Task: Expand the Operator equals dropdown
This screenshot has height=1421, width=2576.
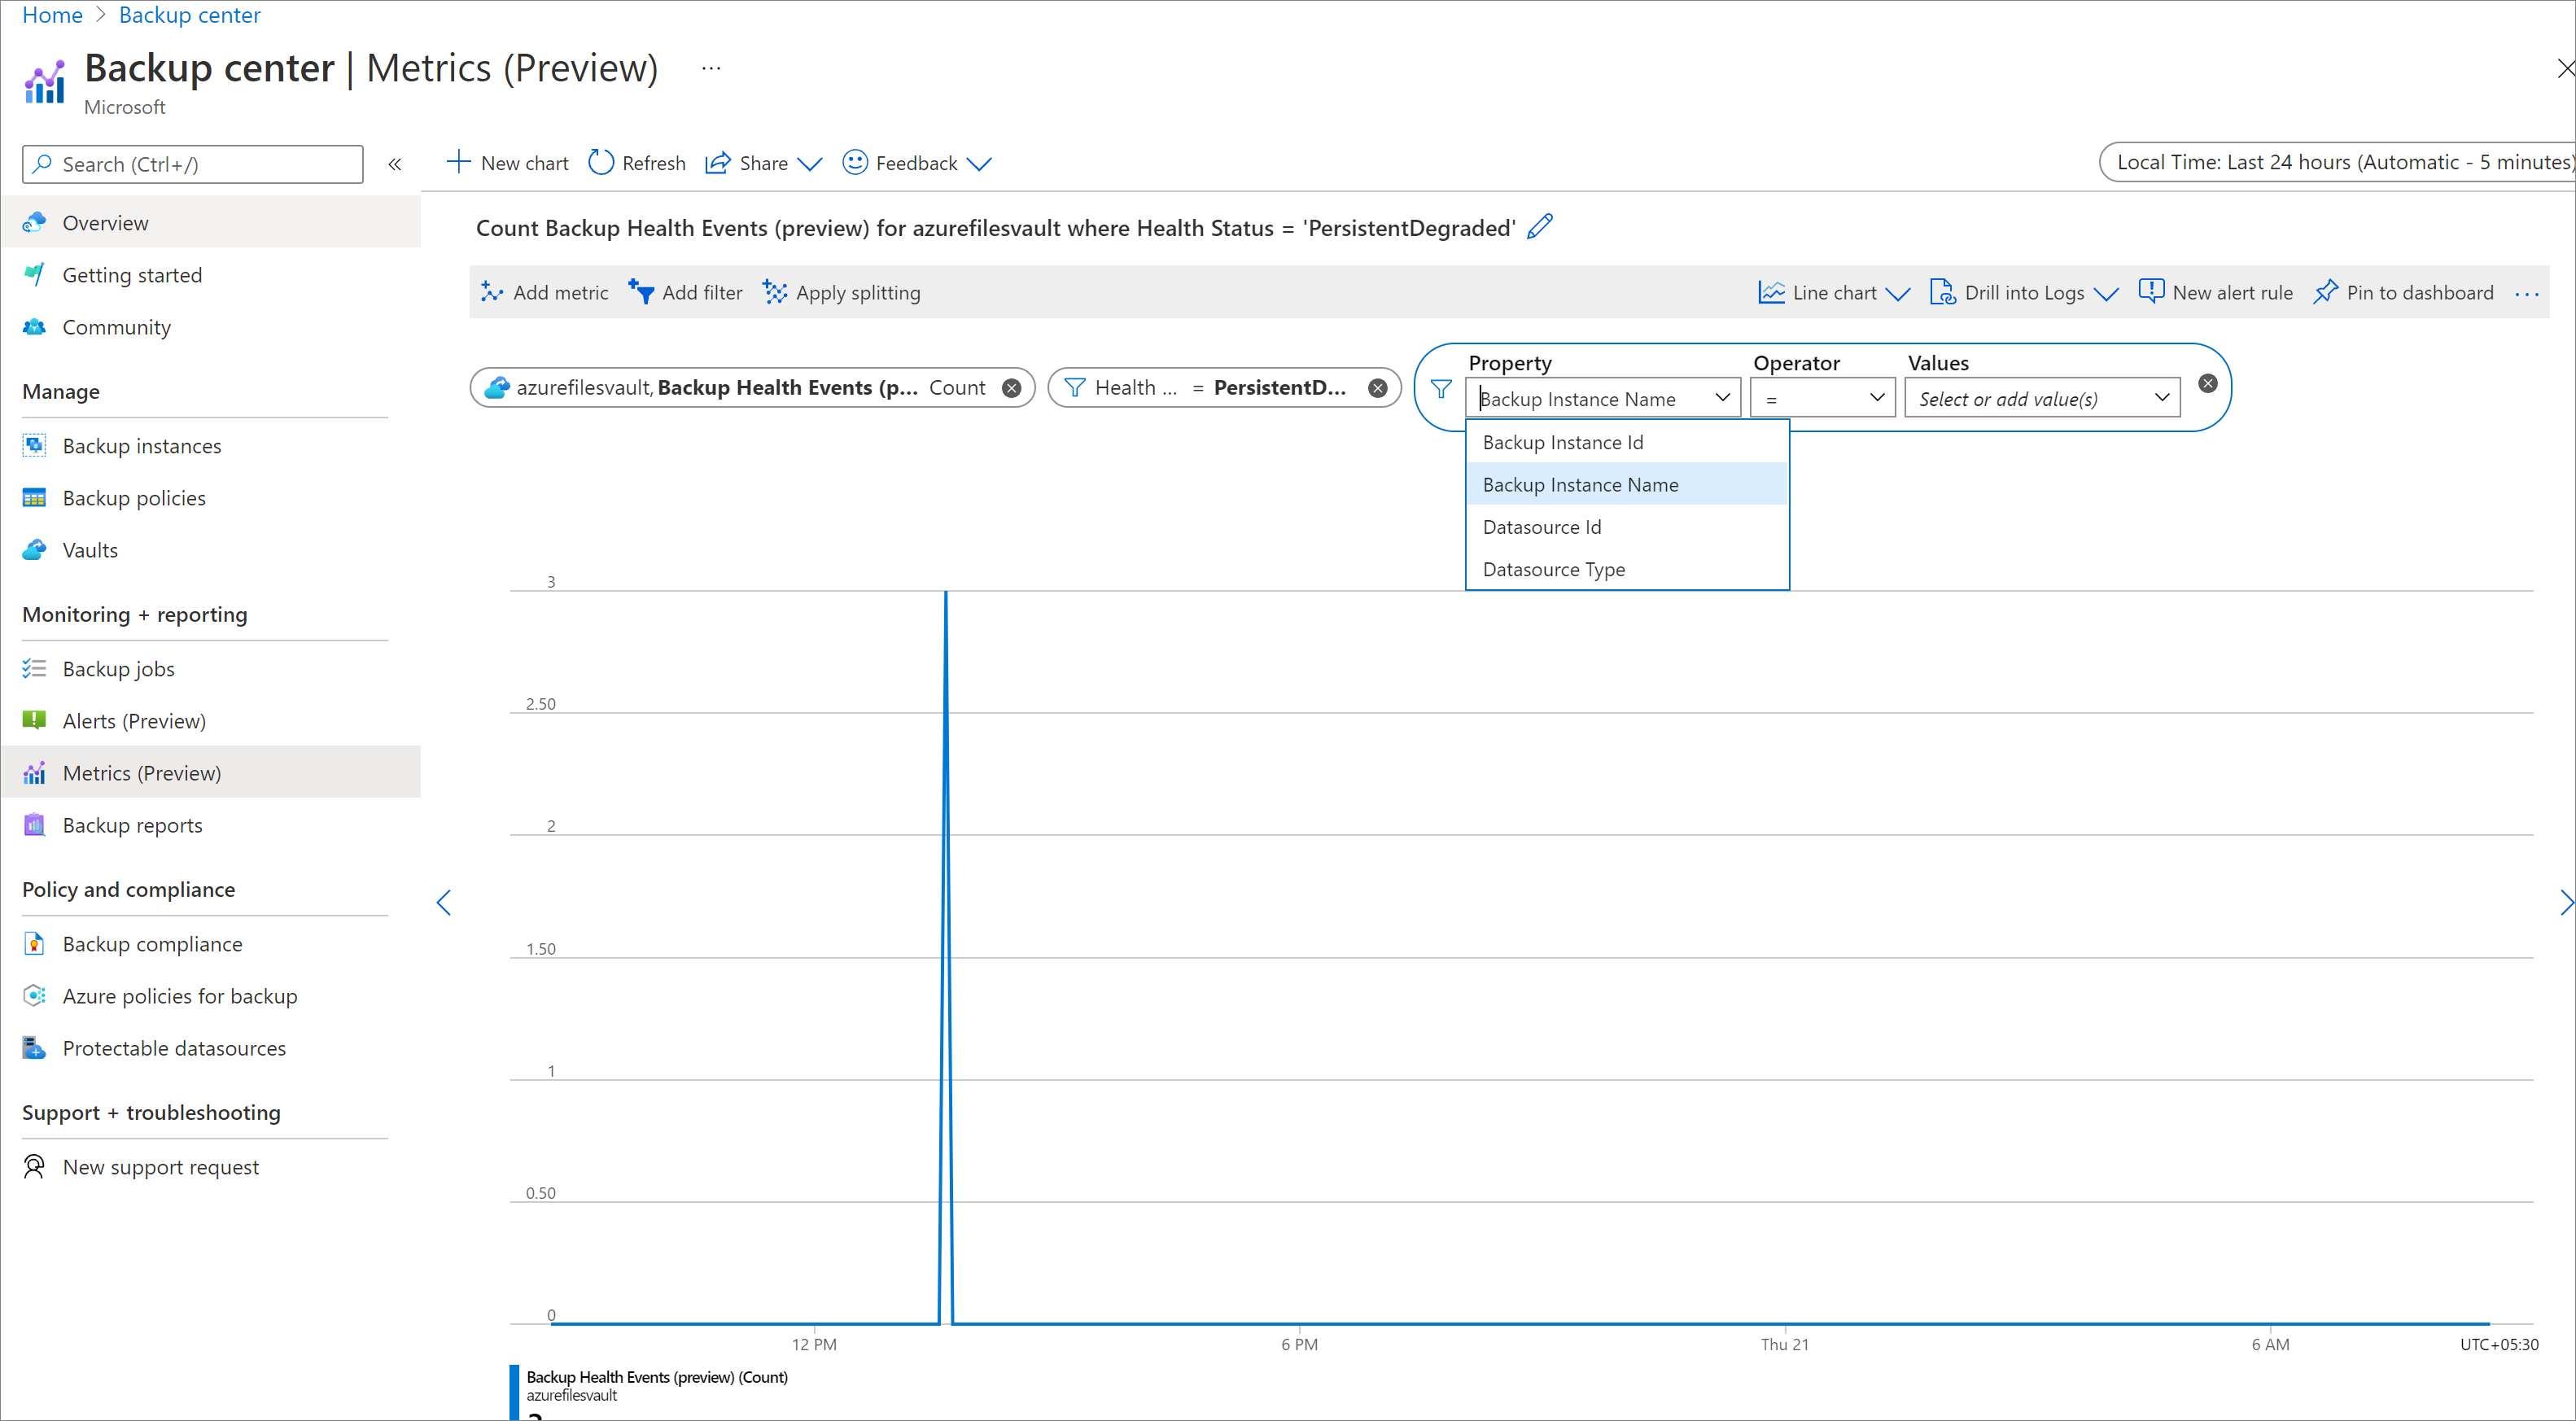Action: [x=1820, y=399]
